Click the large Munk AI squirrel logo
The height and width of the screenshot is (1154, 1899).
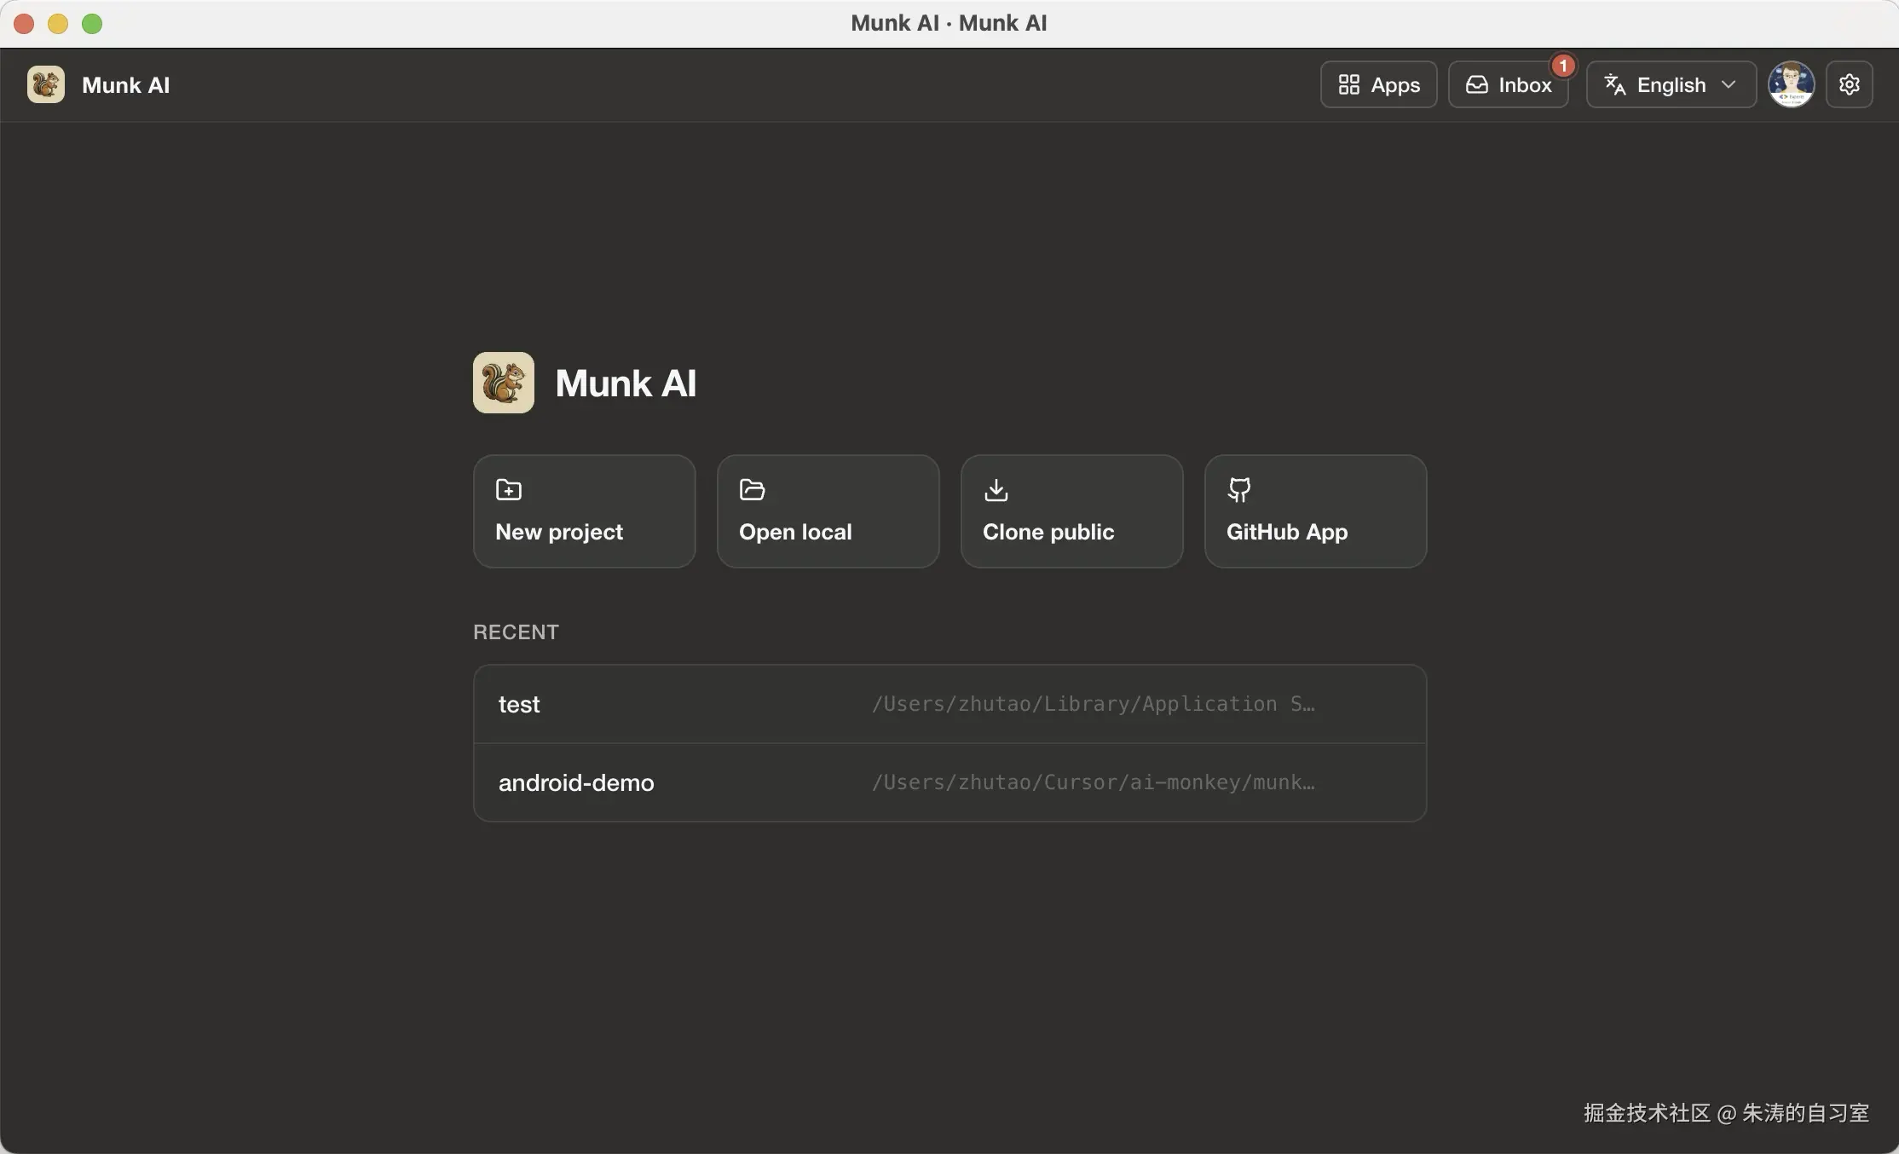(504, 383)
